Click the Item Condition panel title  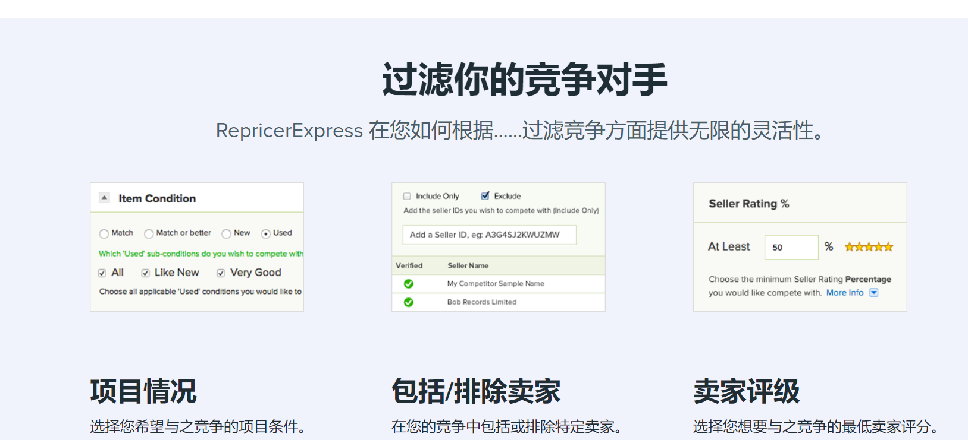[x=157, y=198]
